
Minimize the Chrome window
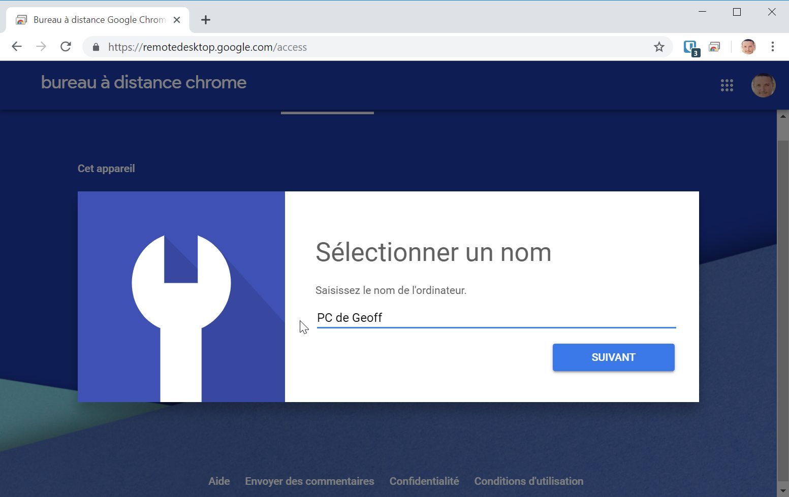tap(703, 12)
